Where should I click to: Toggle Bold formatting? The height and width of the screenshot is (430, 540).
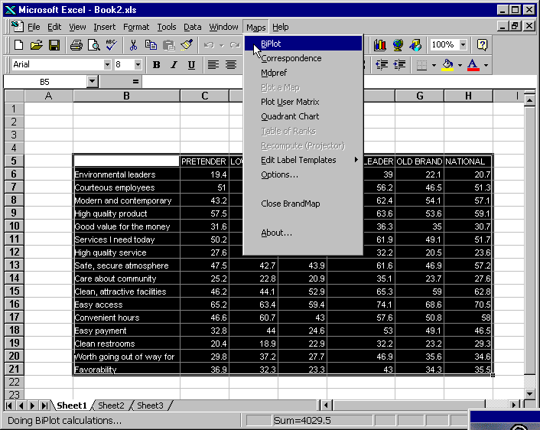[x=156, y=65]
